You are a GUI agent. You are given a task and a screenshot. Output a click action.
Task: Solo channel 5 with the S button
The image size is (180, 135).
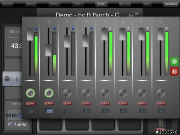(x=105, y=93)
